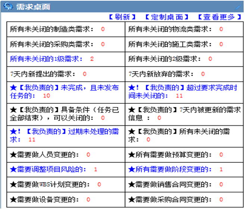Click count 0 for 【我负责的】所有未关闭的需求

point(148,140)
